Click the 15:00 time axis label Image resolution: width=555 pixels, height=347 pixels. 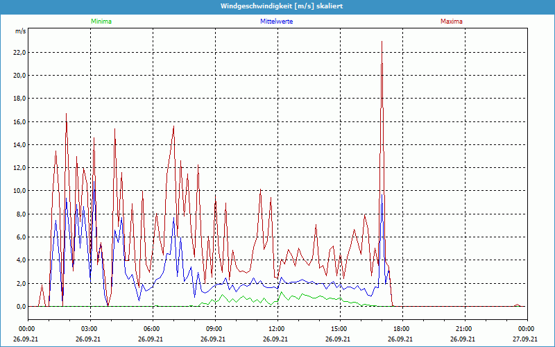click(x=339, y=329)
